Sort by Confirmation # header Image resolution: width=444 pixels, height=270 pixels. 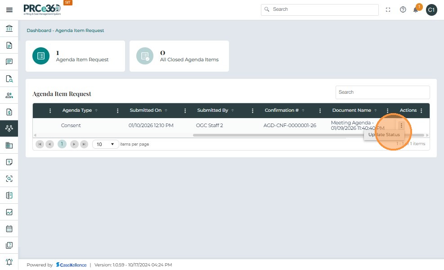(x=282, y=110)
